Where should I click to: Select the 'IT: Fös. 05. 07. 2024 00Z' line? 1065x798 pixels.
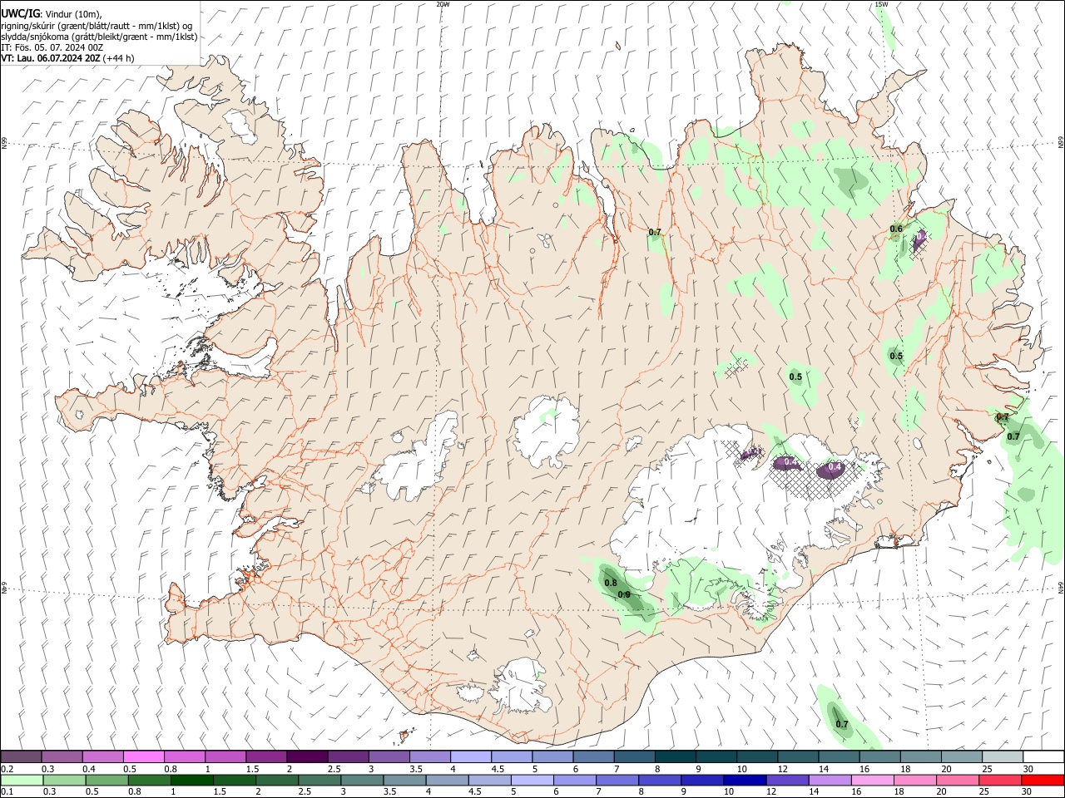click(52, 47)
